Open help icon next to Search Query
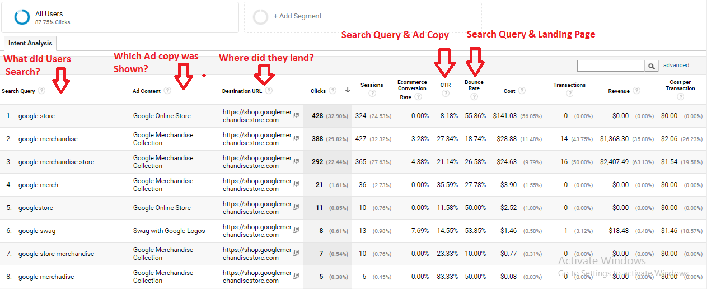The image size is (707, 289). pyautogui.click(x=41, y=91)
